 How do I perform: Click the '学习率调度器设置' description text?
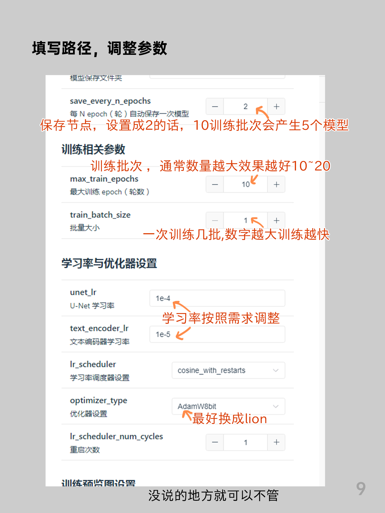pos(100,378)
